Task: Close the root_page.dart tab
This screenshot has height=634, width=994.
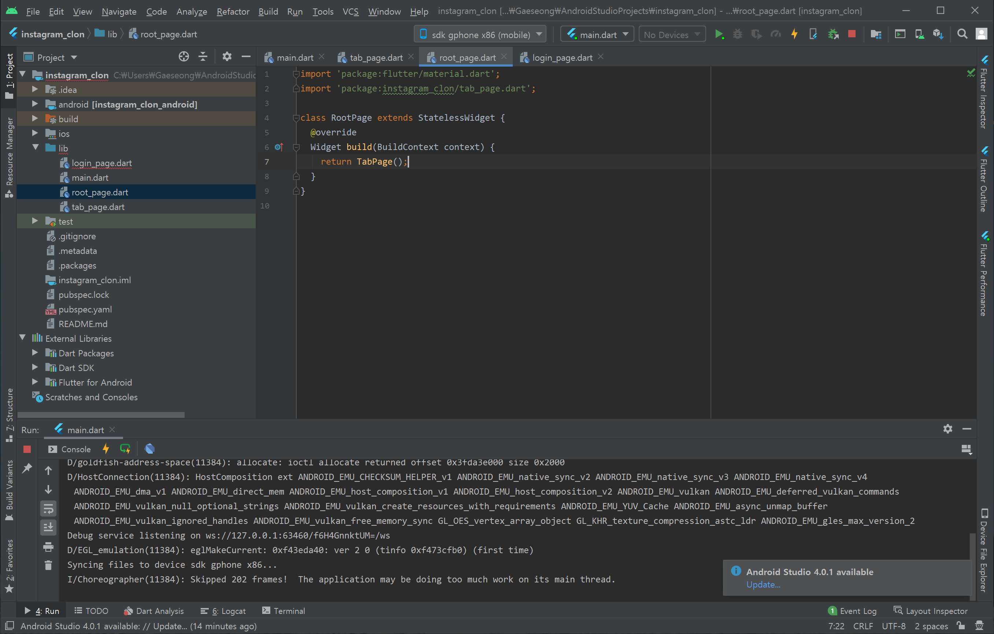Action: click(x=504, y=56)
